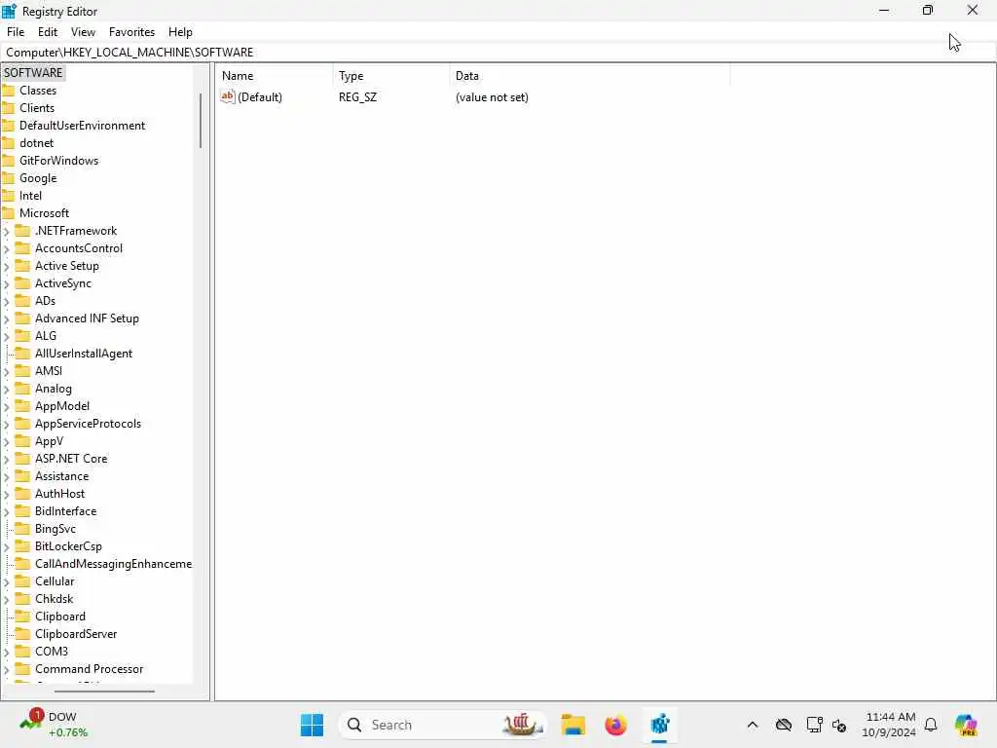Click the .NETFramework folder icon
Image resolution: width=997 pixels, height=748 pixels.
[x=22, y=230]
